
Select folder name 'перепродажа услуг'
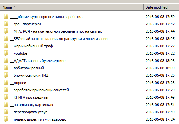pyautogui.click(x=29, y=112)
